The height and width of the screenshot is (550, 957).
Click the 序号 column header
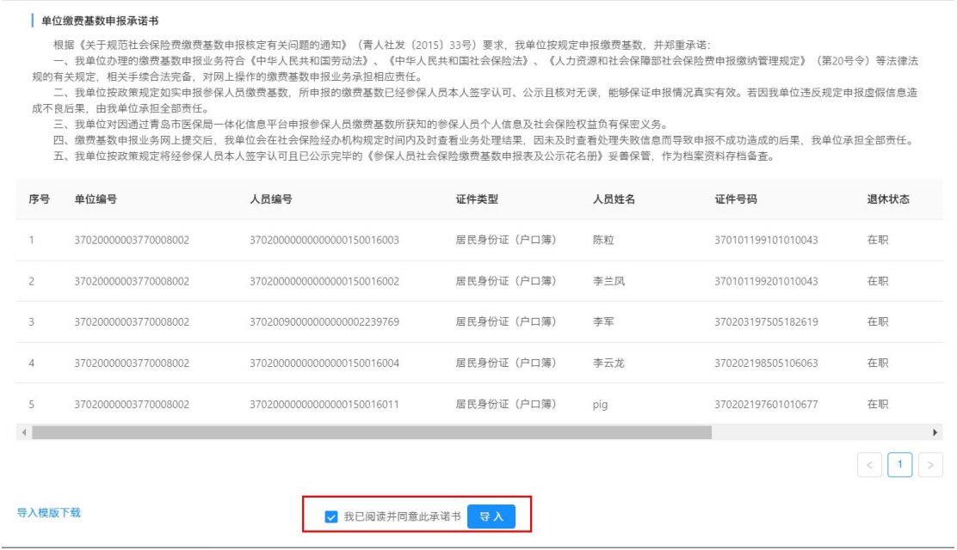coord(39,199)
